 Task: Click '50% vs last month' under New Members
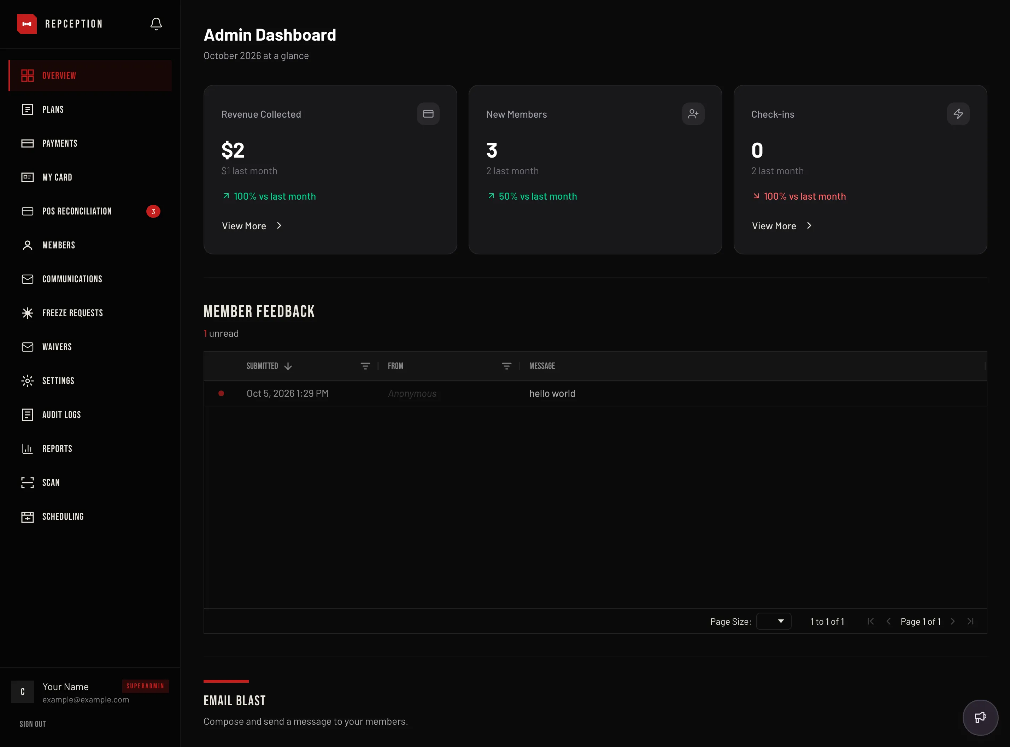pos(538,196)
